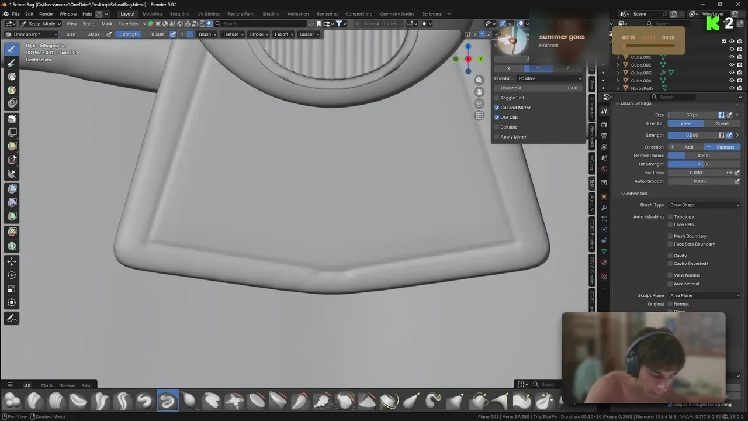Select the Annotate tool in left toolbar
Screen dimensions: 748x421
click(12, 319)
